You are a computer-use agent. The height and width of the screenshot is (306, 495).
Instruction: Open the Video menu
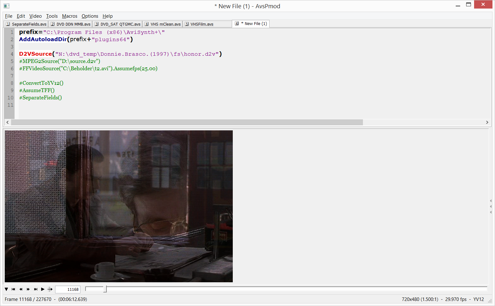tap(35, 16)
